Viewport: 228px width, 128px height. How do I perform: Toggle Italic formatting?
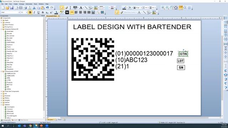click(x=34, y=12)
